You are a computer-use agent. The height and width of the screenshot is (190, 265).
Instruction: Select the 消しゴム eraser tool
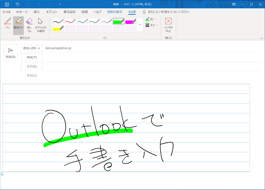29,25
